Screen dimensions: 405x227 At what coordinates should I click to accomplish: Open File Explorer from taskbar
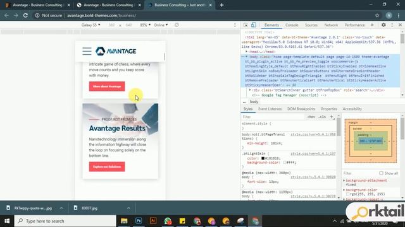coord(124,221)
